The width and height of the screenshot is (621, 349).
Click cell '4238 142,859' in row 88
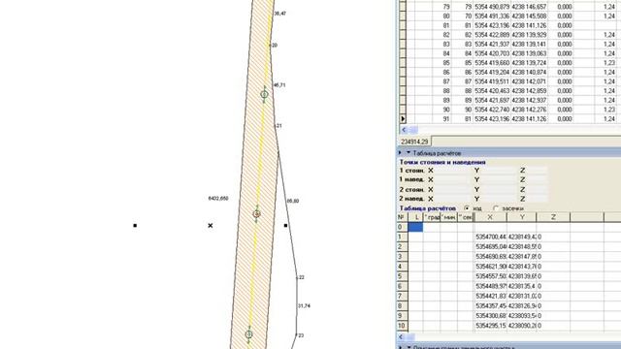coord(529,91)
